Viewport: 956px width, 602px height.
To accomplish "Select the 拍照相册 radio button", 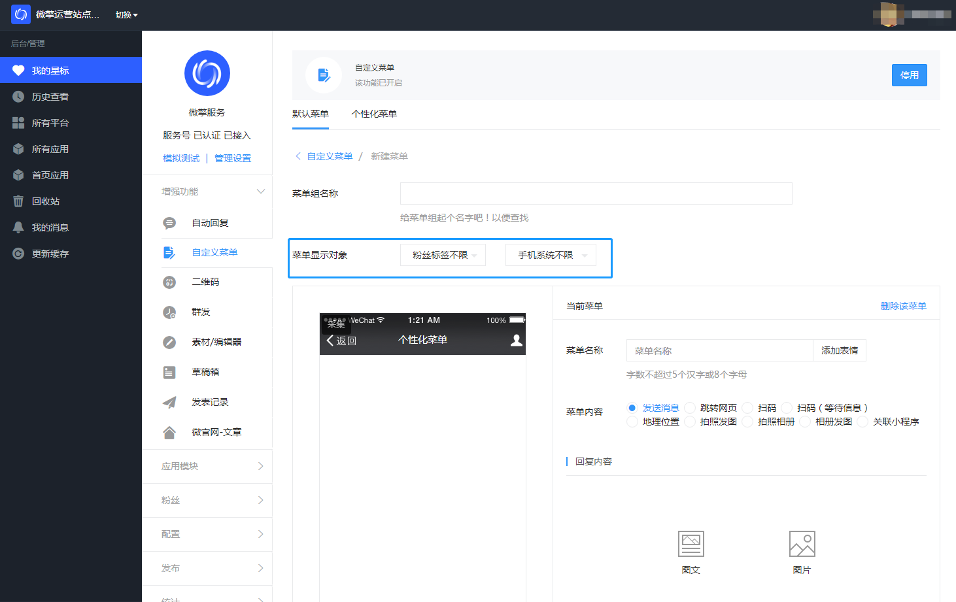I will click(747, 422).
